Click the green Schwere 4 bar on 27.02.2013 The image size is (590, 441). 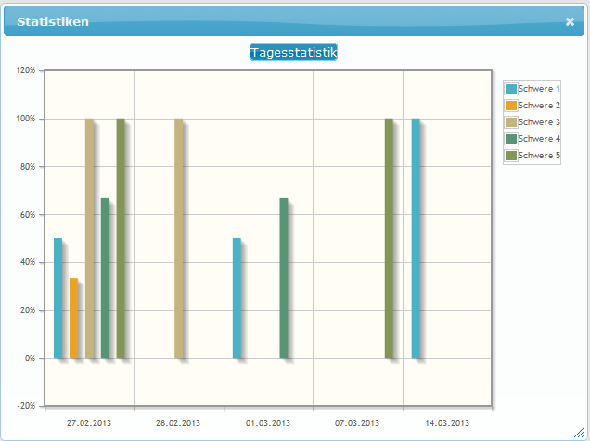pyautogui.click(x=105, y=278)
